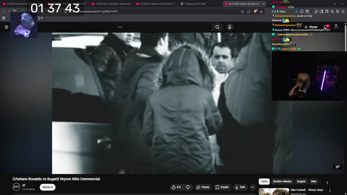Start voice search with the microphone
Viewport: 347px width, 195px height.
click(230, 27)
